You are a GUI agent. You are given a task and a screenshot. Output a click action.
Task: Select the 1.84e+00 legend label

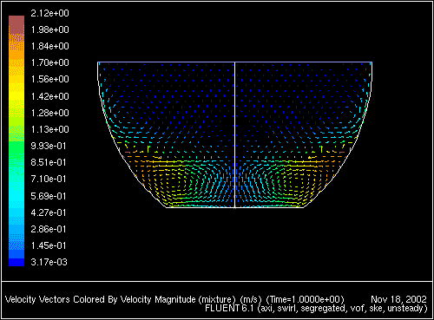(x=49, y=46)
